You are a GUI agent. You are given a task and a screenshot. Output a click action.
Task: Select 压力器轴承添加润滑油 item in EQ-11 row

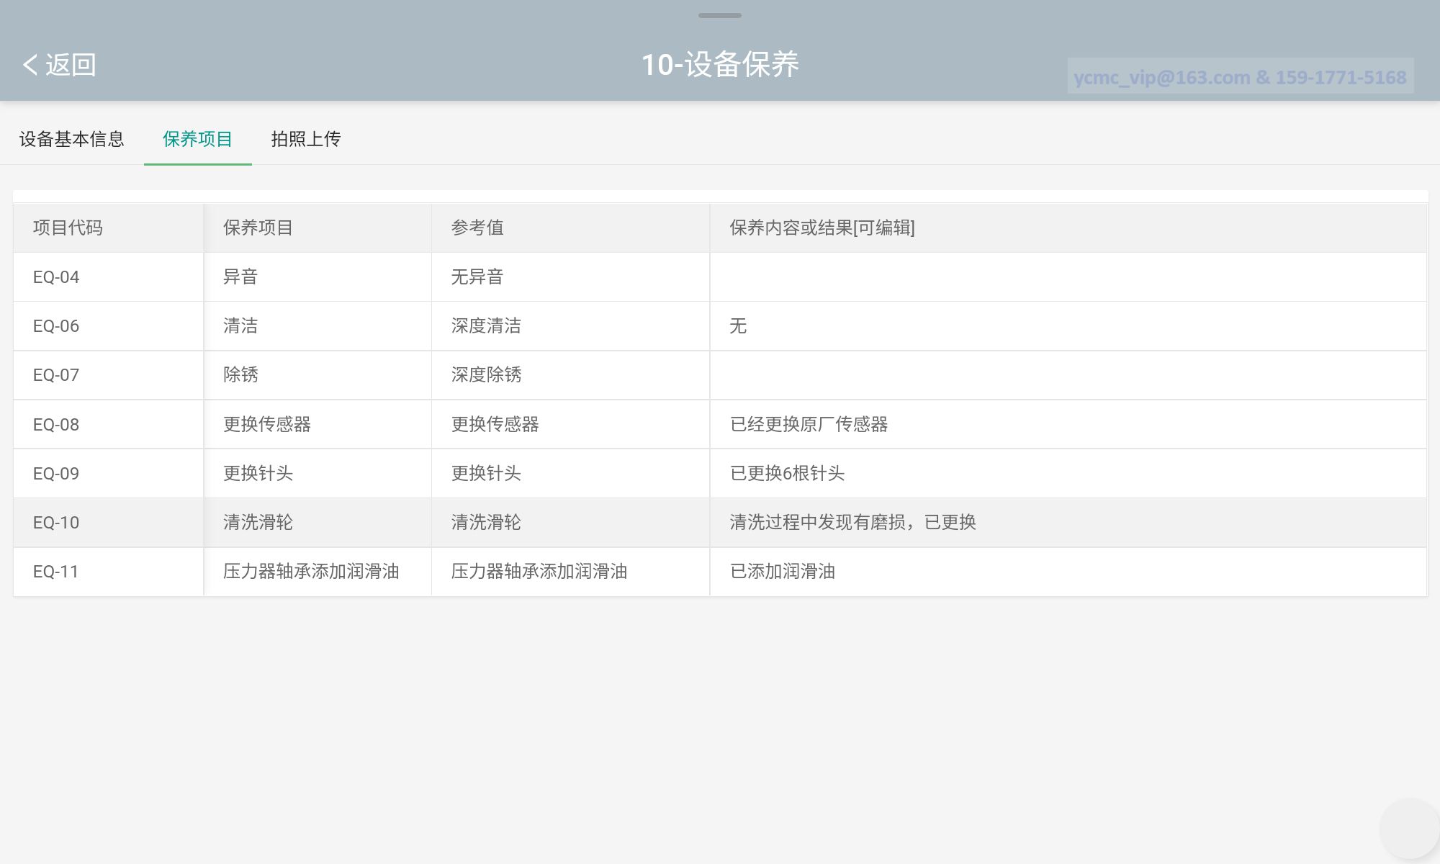tap(311, 572)
